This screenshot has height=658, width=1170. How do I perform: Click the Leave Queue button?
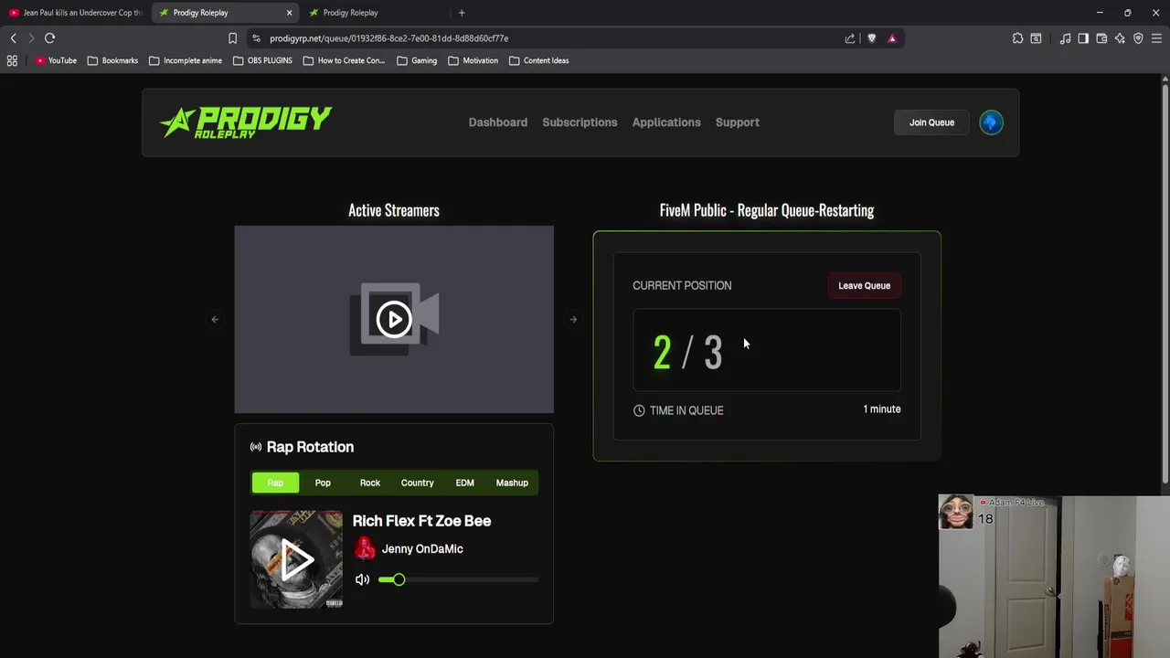(864, 286)
